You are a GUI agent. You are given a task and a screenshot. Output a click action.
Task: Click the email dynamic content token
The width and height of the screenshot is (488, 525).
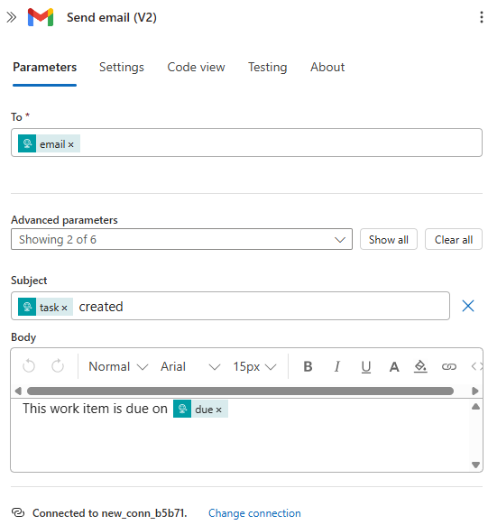(49, 143)
